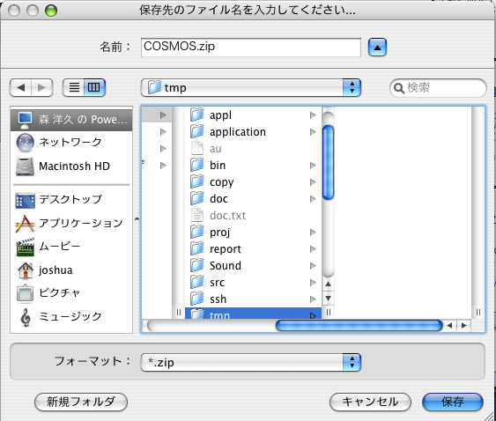Switch to list view mode

(74, 87)
